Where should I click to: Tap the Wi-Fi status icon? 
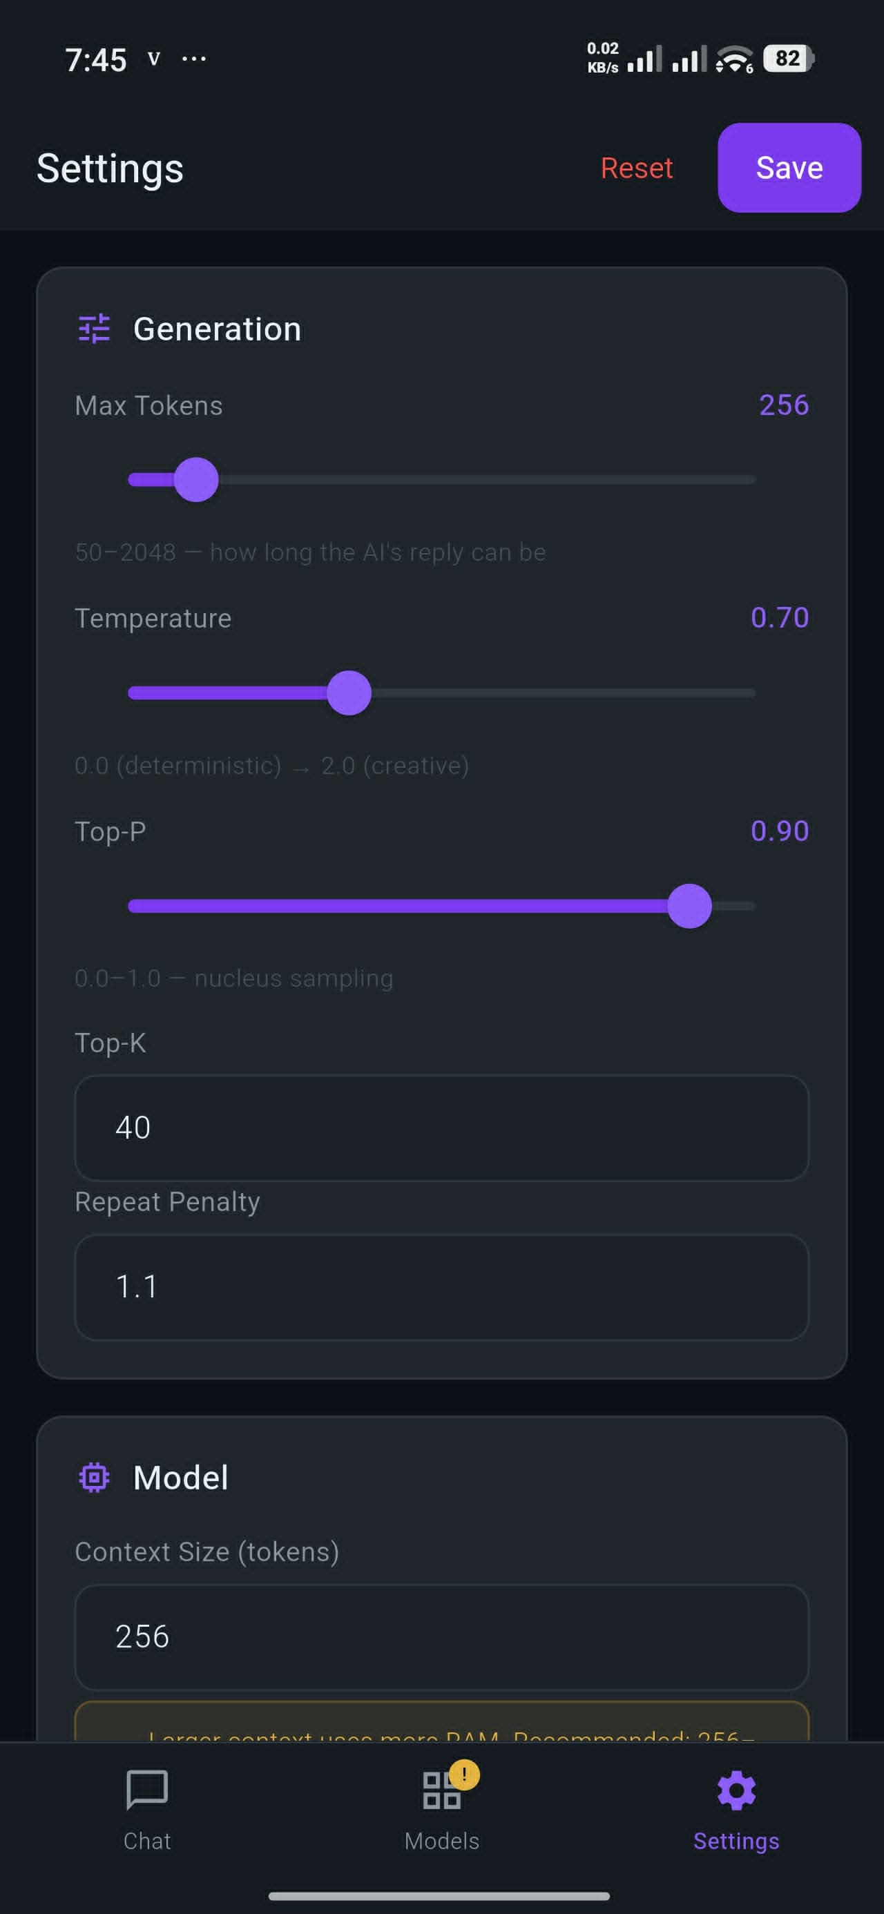point(735,59)
